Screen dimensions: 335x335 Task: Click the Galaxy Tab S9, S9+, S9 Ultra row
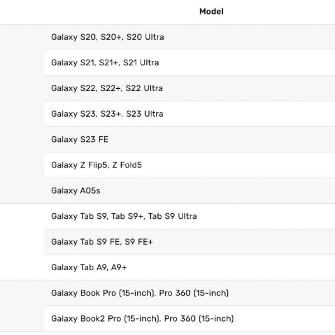point(124,216)
